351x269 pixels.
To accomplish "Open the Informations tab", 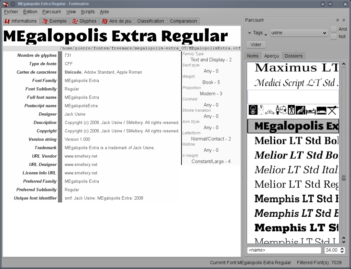I will click(x=21, y=21).
